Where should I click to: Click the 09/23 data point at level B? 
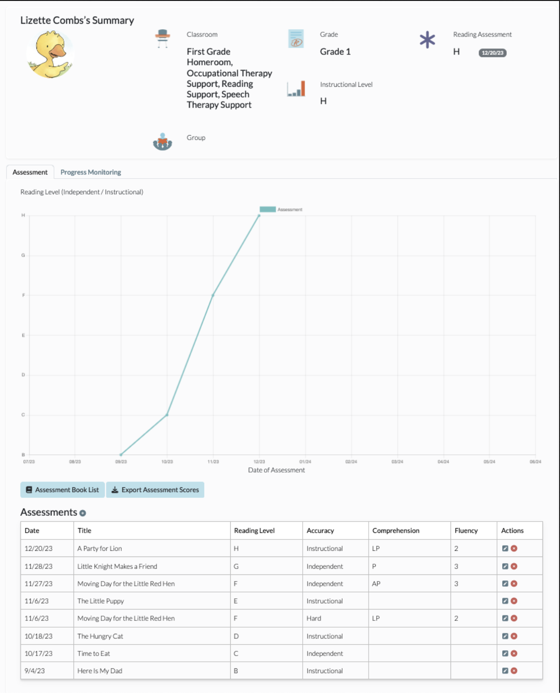(x=121, y=455)
